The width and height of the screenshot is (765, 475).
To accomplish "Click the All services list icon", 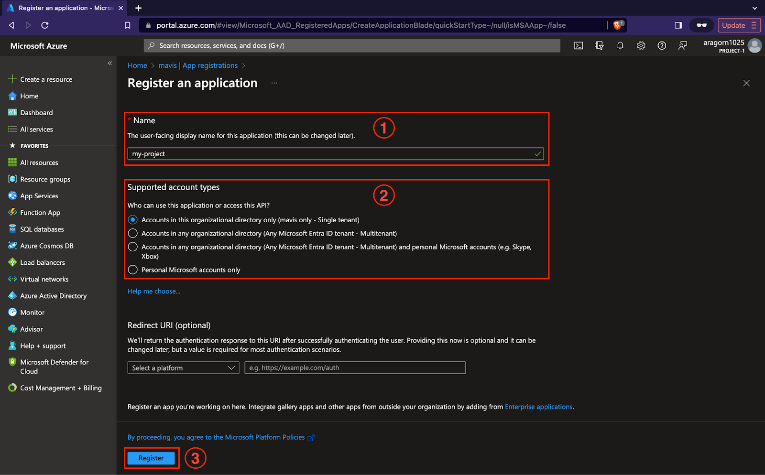I will tap(12, 129).
